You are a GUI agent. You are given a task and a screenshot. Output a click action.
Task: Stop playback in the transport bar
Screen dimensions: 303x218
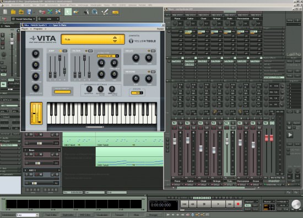pyautogui.click(x=204, y=204)
